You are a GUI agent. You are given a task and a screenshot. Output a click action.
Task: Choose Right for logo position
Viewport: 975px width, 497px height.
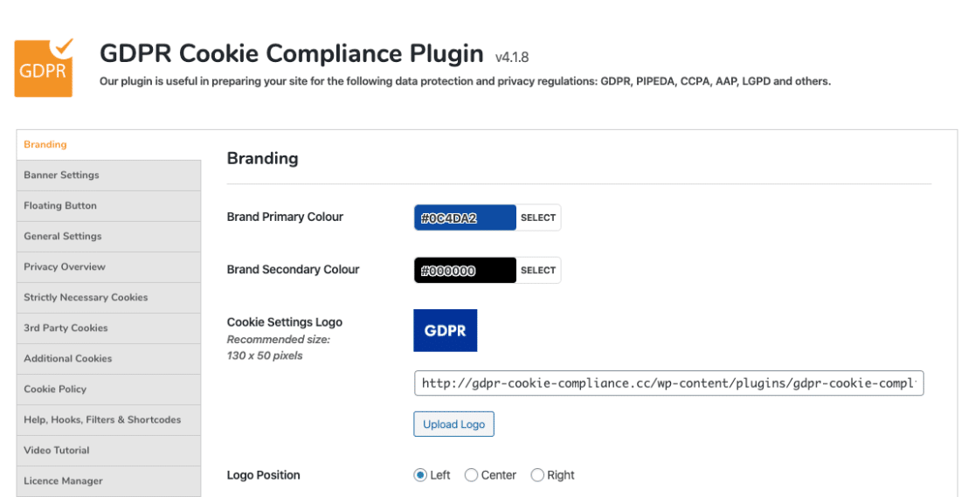537,475
